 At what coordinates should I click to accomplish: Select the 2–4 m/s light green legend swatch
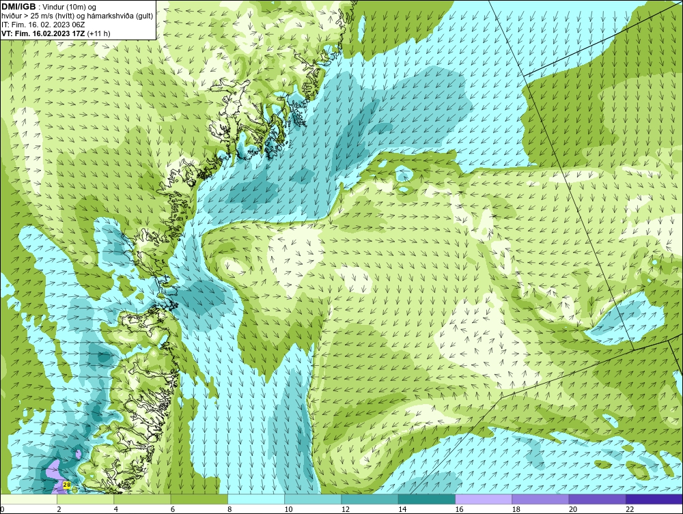click(85, 499)
